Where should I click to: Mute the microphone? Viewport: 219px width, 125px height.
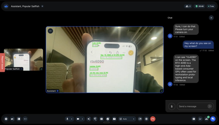tap(67, 119)
